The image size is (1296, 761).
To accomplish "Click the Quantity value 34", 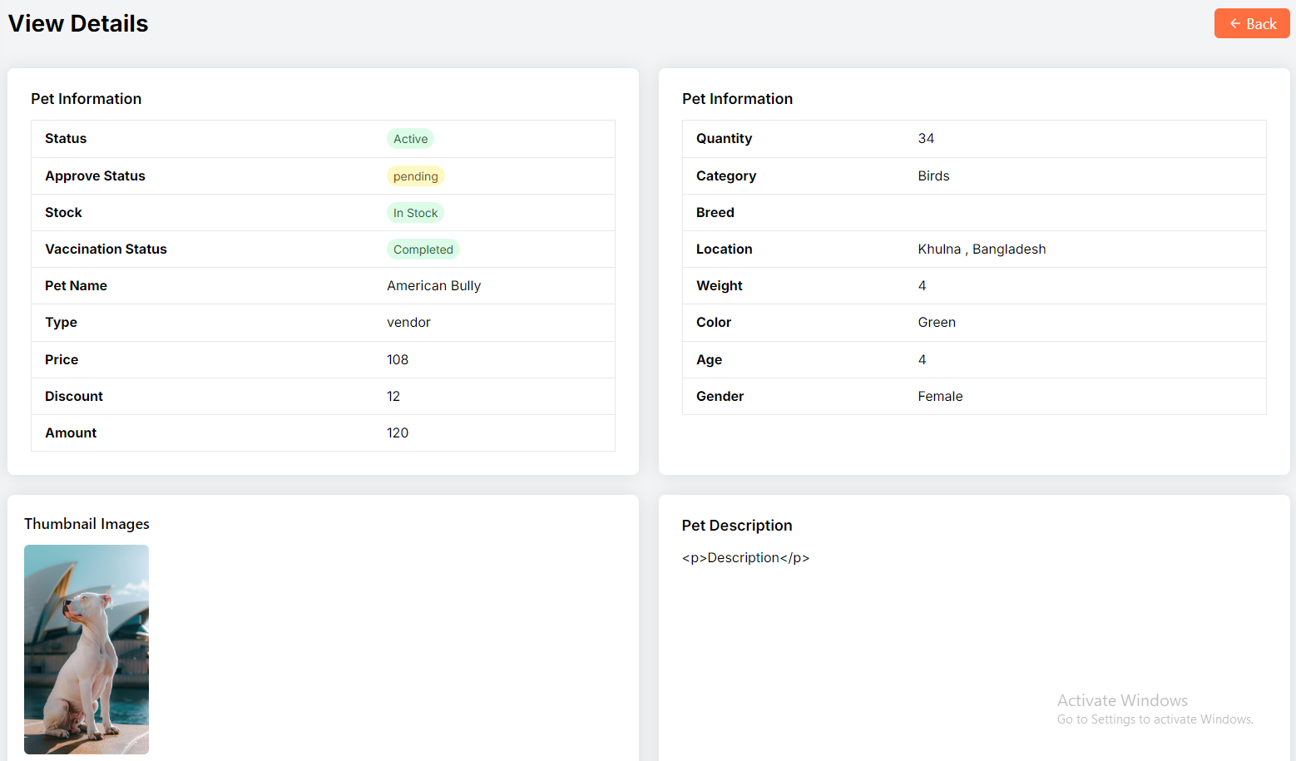I will coord(926,139).
